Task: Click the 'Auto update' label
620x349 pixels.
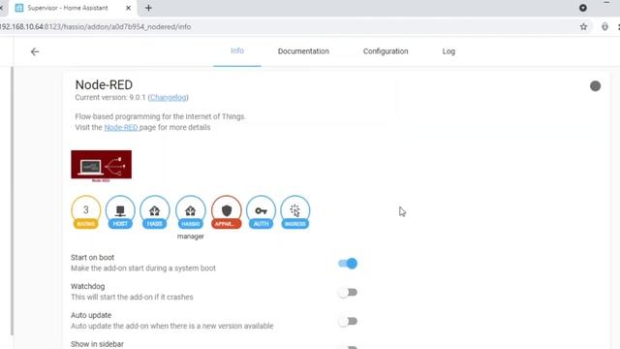Action: click(x=91, y=315)
